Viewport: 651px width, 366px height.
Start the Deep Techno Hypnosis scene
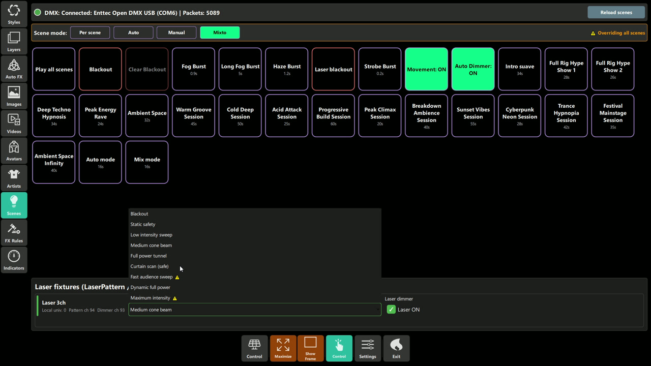coord(54,116)
